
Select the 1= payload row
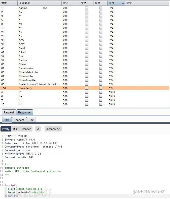click(x=85, y=12)
